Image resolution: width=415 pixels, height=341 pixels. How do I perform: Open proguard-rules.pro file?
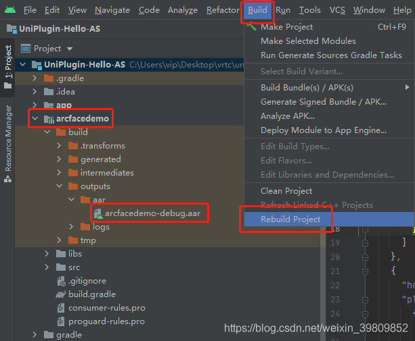(x=106, y=321)
